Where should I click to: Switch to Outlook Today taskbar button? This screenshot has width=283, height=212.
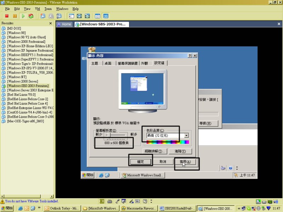click(62, 208)
